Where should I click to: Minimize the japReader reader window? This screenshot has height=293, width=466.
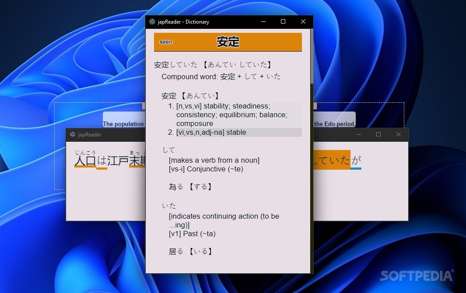tap(359, 135)
